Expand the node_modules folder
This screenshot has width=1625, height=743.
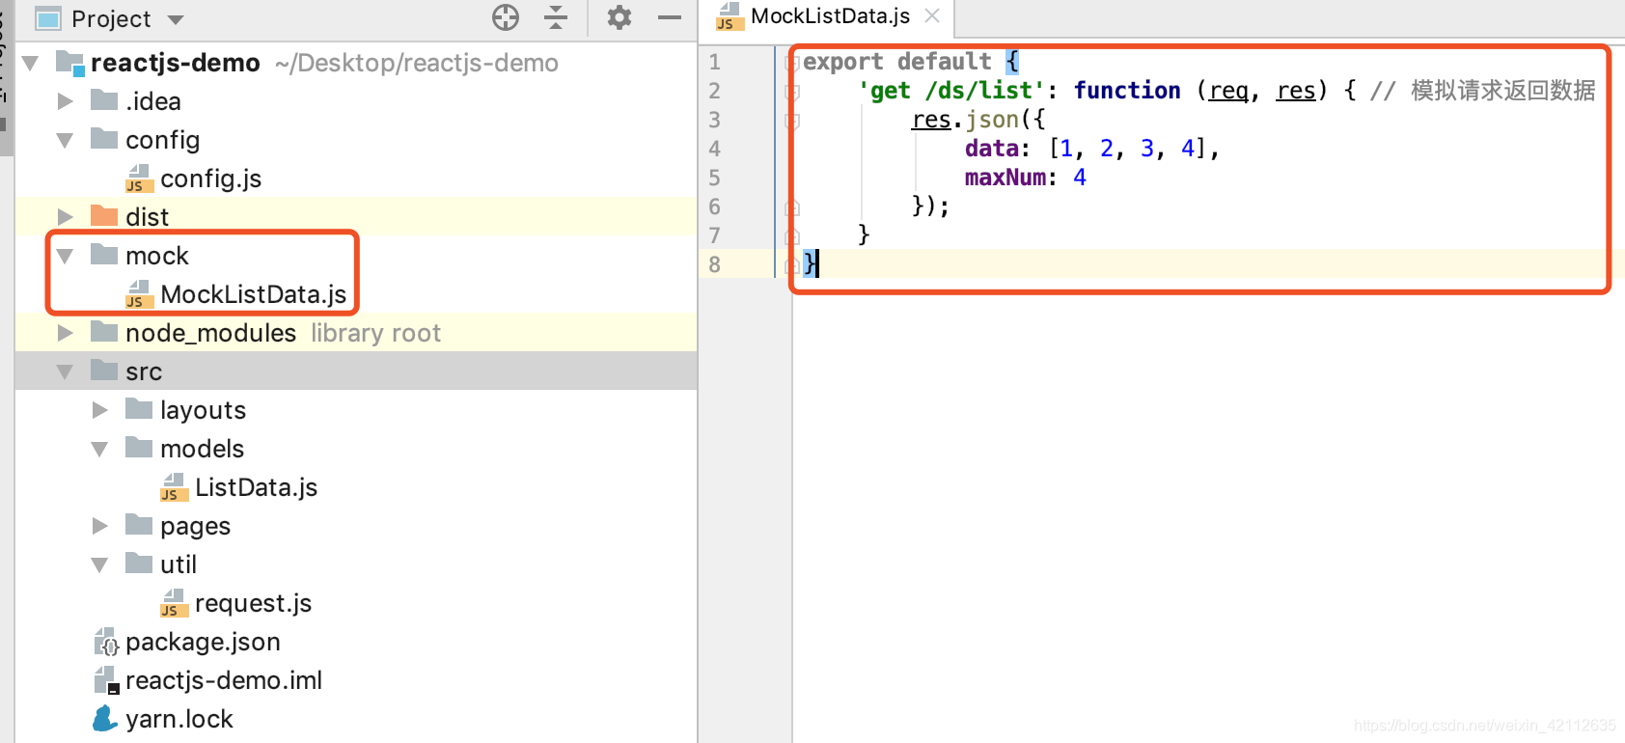(x=66, y=333)
